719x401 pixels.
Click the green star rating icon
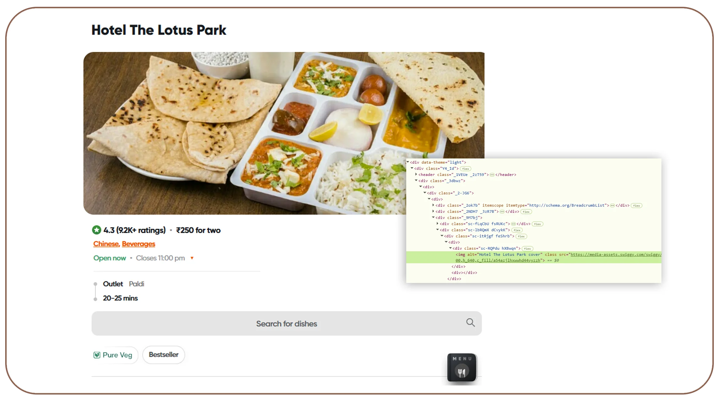96,230
